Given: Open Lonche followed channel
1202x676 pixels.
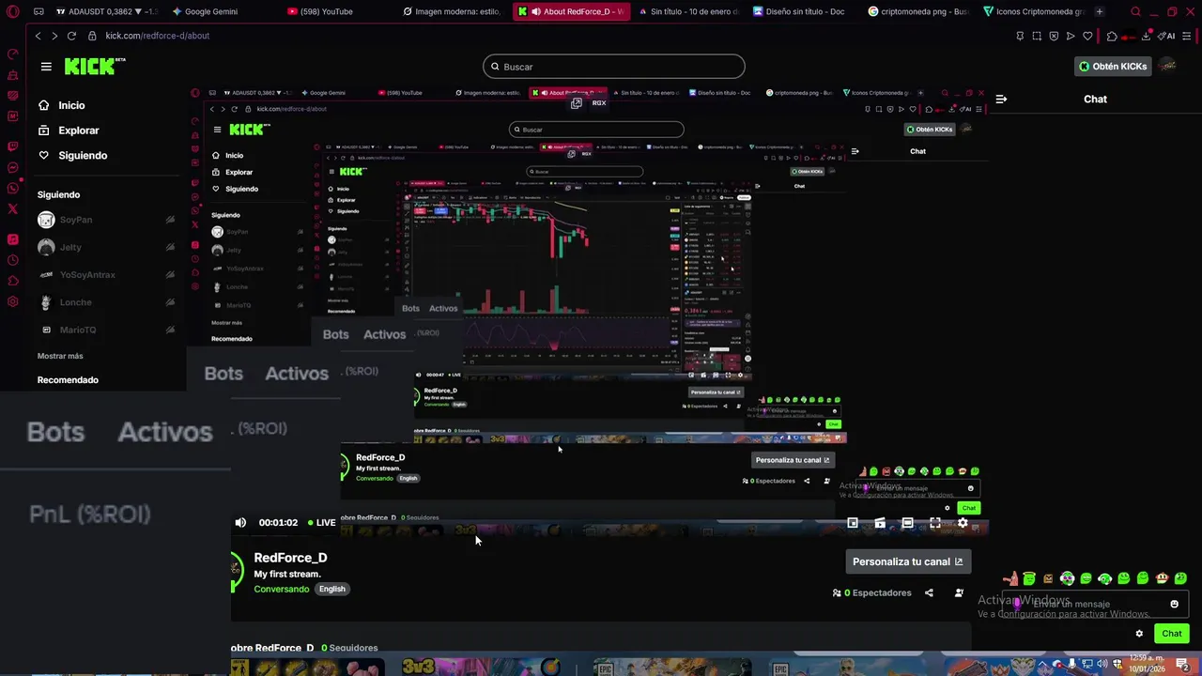Looking at the screenshot, I should [x=106, y=302].
